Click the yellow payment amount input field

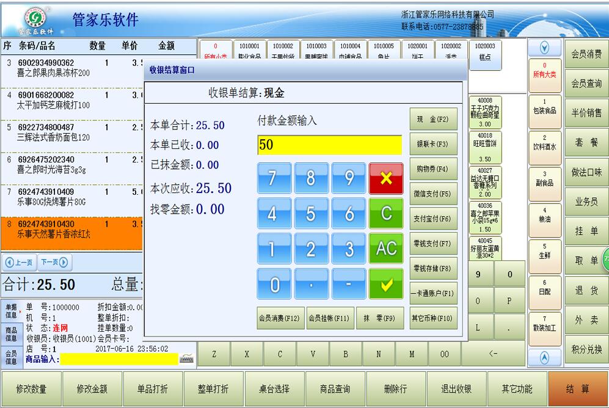click(x=329, y=145)
